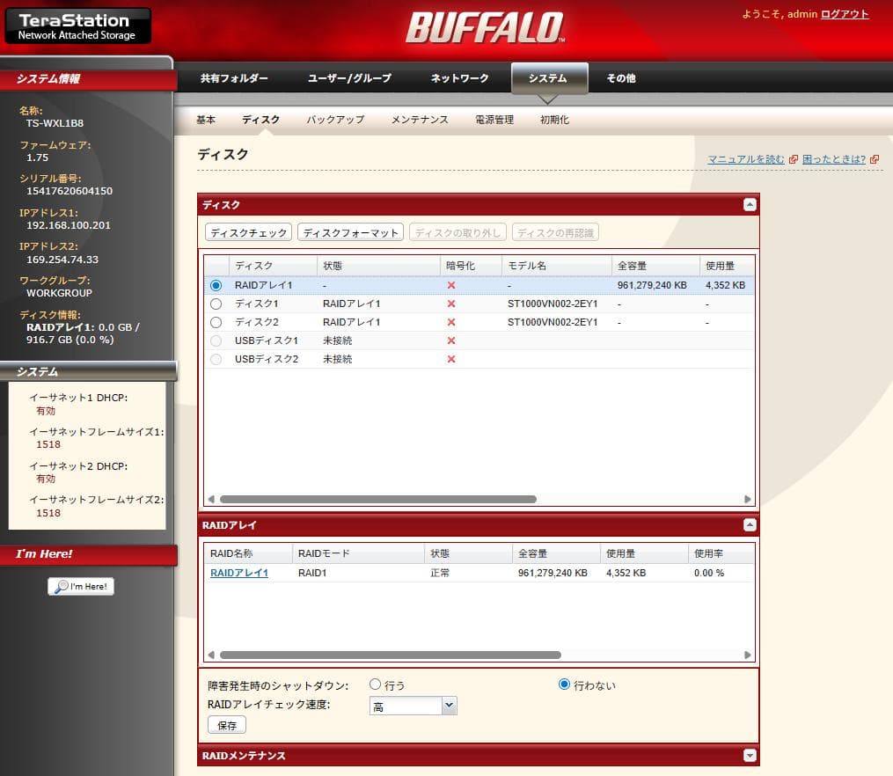The image size is (893, 776).
Task: Click the ログアウト link
Action: point(845,14)
